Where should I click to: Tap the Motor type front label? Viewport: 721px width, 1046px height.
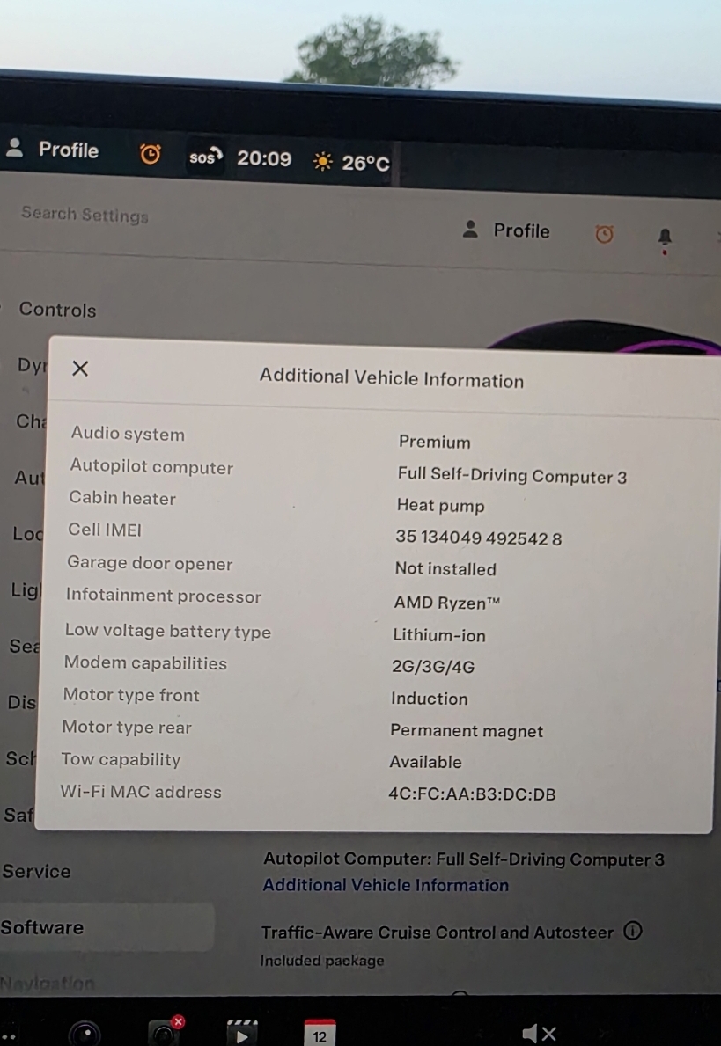pos(131,695)
